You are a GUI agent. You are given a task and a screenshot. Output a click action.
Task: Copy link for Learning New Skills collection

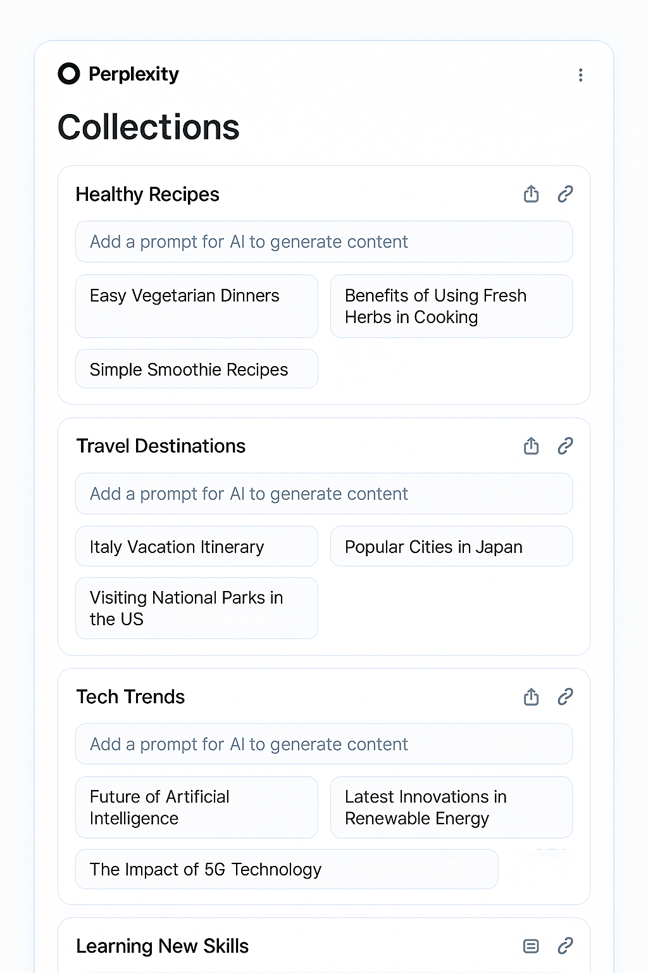[x=565, y=946]
